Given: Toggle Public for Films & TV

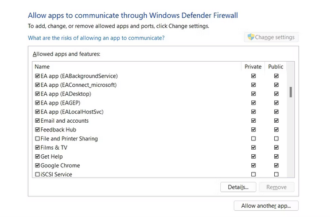Looking at the screenshot, I should [x=276, y=147].
